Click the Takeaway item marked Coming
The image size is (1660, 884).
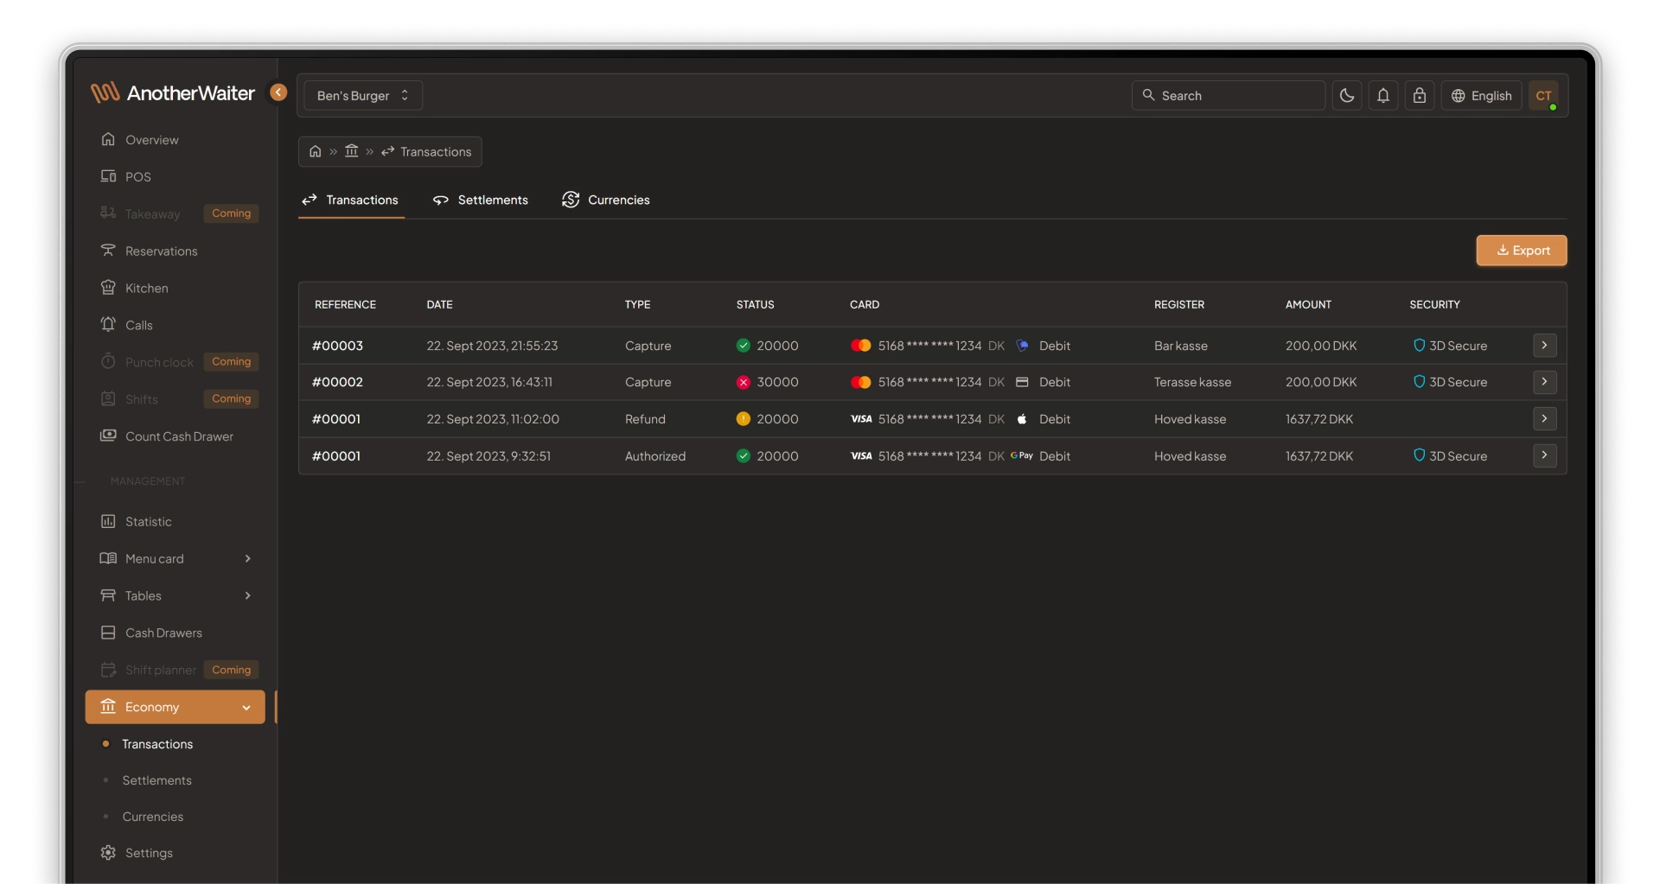tap(176, 214)
